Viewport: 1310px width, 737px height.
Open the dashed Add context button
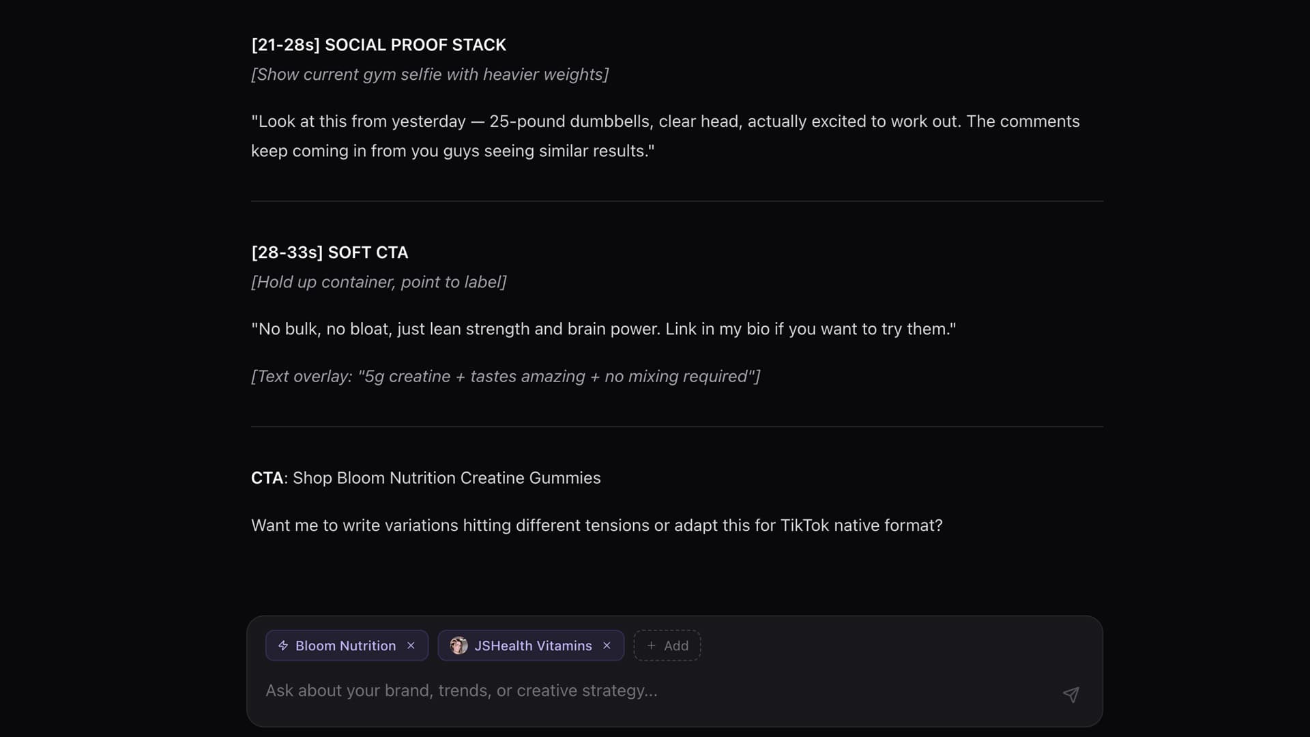click(667, 646)
